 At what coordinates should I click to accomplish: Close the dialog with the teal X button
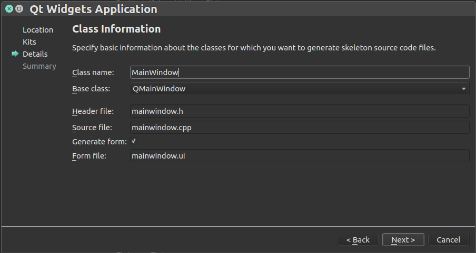9,9
